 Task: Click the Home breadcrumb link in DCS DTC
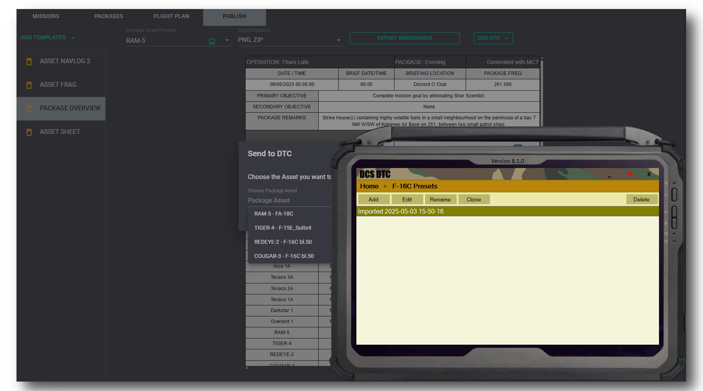click(369, 186)
